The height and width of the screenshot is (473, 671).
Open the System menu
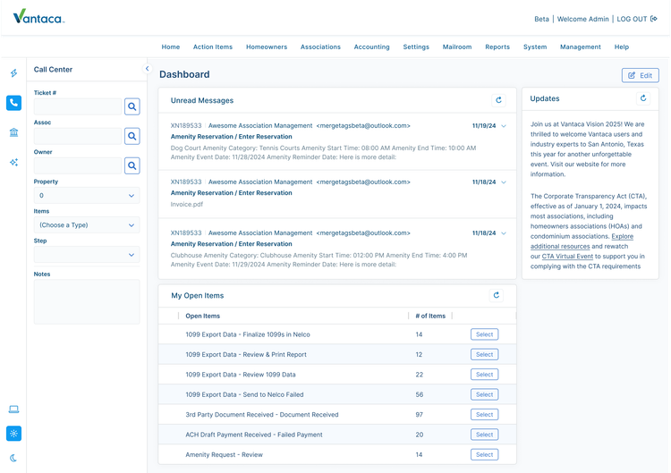(535, 47)
